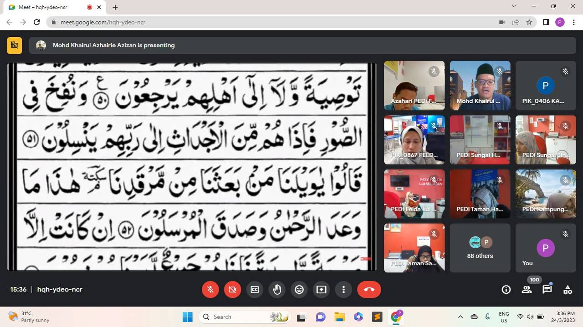Select the PEDi Taman Ha participant tile
Viewport: 583px width, 327px height.
click(x=480, y=194)
